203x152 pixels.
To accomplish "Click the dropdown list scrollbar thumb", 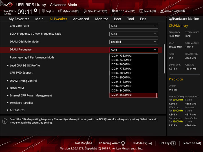I will pos(156,95).
